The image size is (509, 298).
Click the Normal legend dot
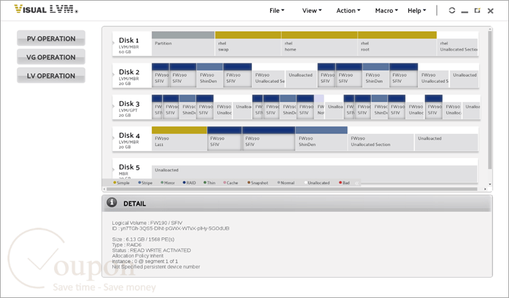coord(278,182)
